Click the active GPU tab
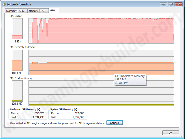185x139 pixels. (x=54, y=11)
